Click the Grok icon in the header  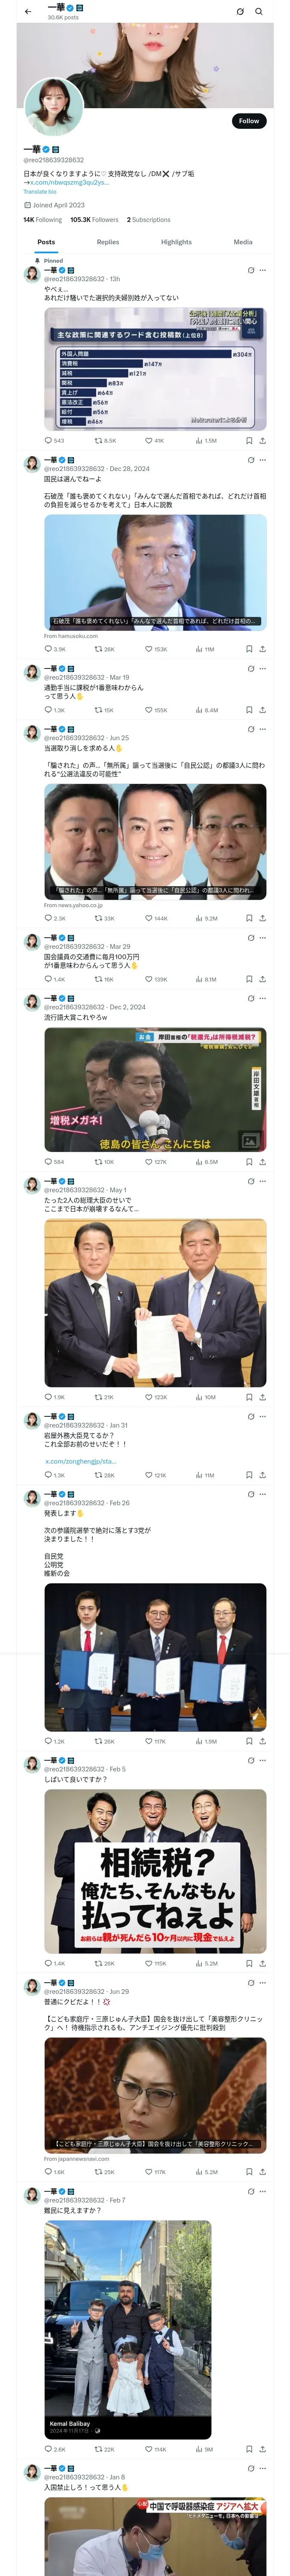(240, 12)
